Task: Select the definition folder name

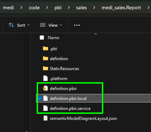Action: pyautogui.click(x=59, y=59)
